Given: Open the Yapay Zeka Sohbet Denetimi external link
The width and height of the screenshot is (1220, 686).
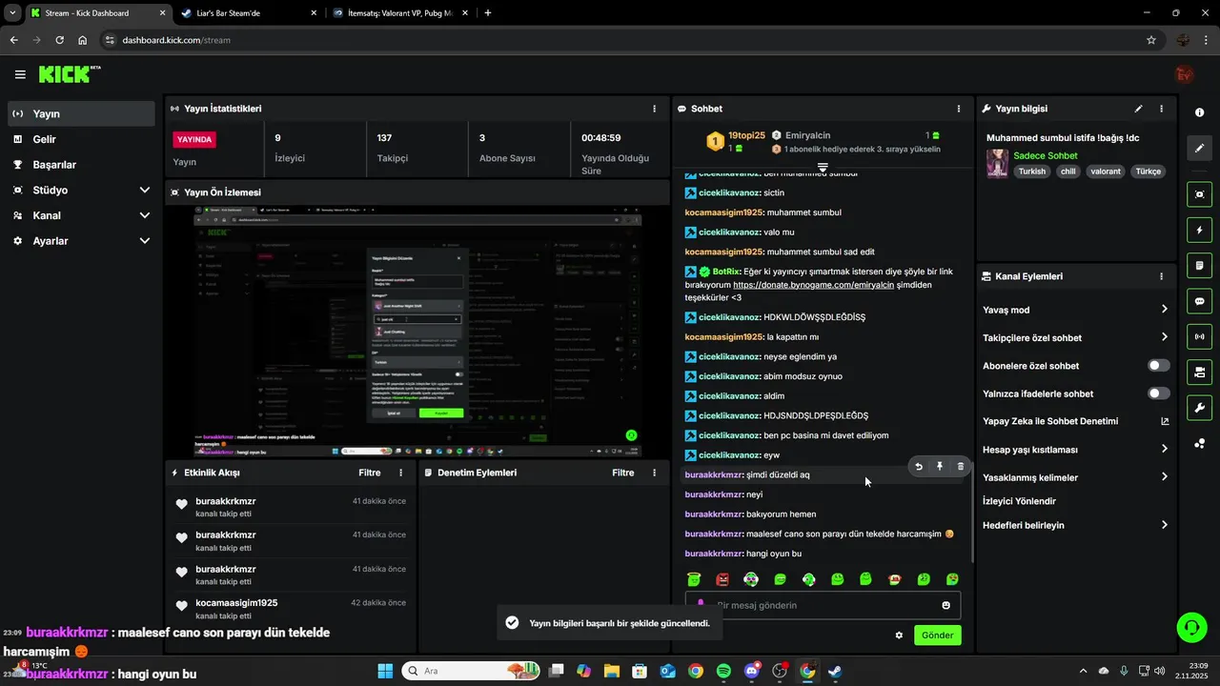Looking at the screenshot, I should (x=1165, y=421).
